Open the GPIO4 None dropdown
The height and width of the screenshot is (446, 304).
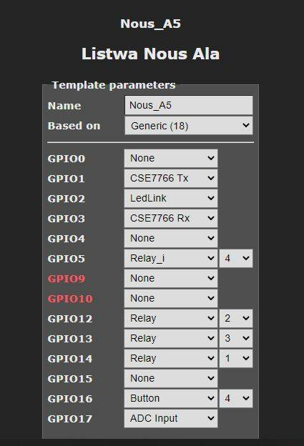tap(171, 238)
